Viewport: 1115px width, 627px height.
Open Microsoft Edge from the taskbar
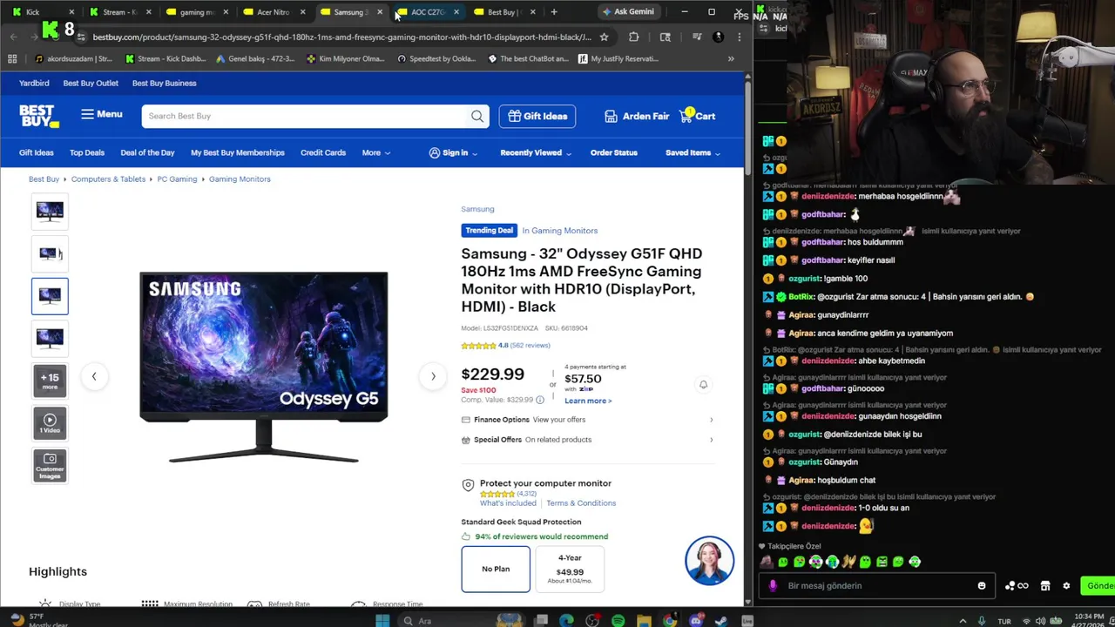566,621
